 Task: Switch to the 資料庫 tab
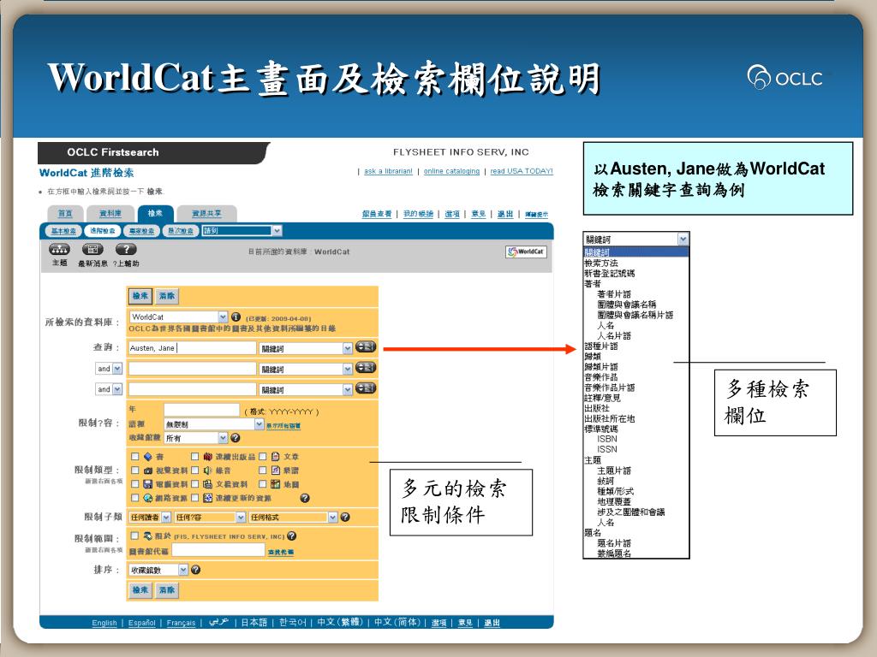(x=110, y=213)
